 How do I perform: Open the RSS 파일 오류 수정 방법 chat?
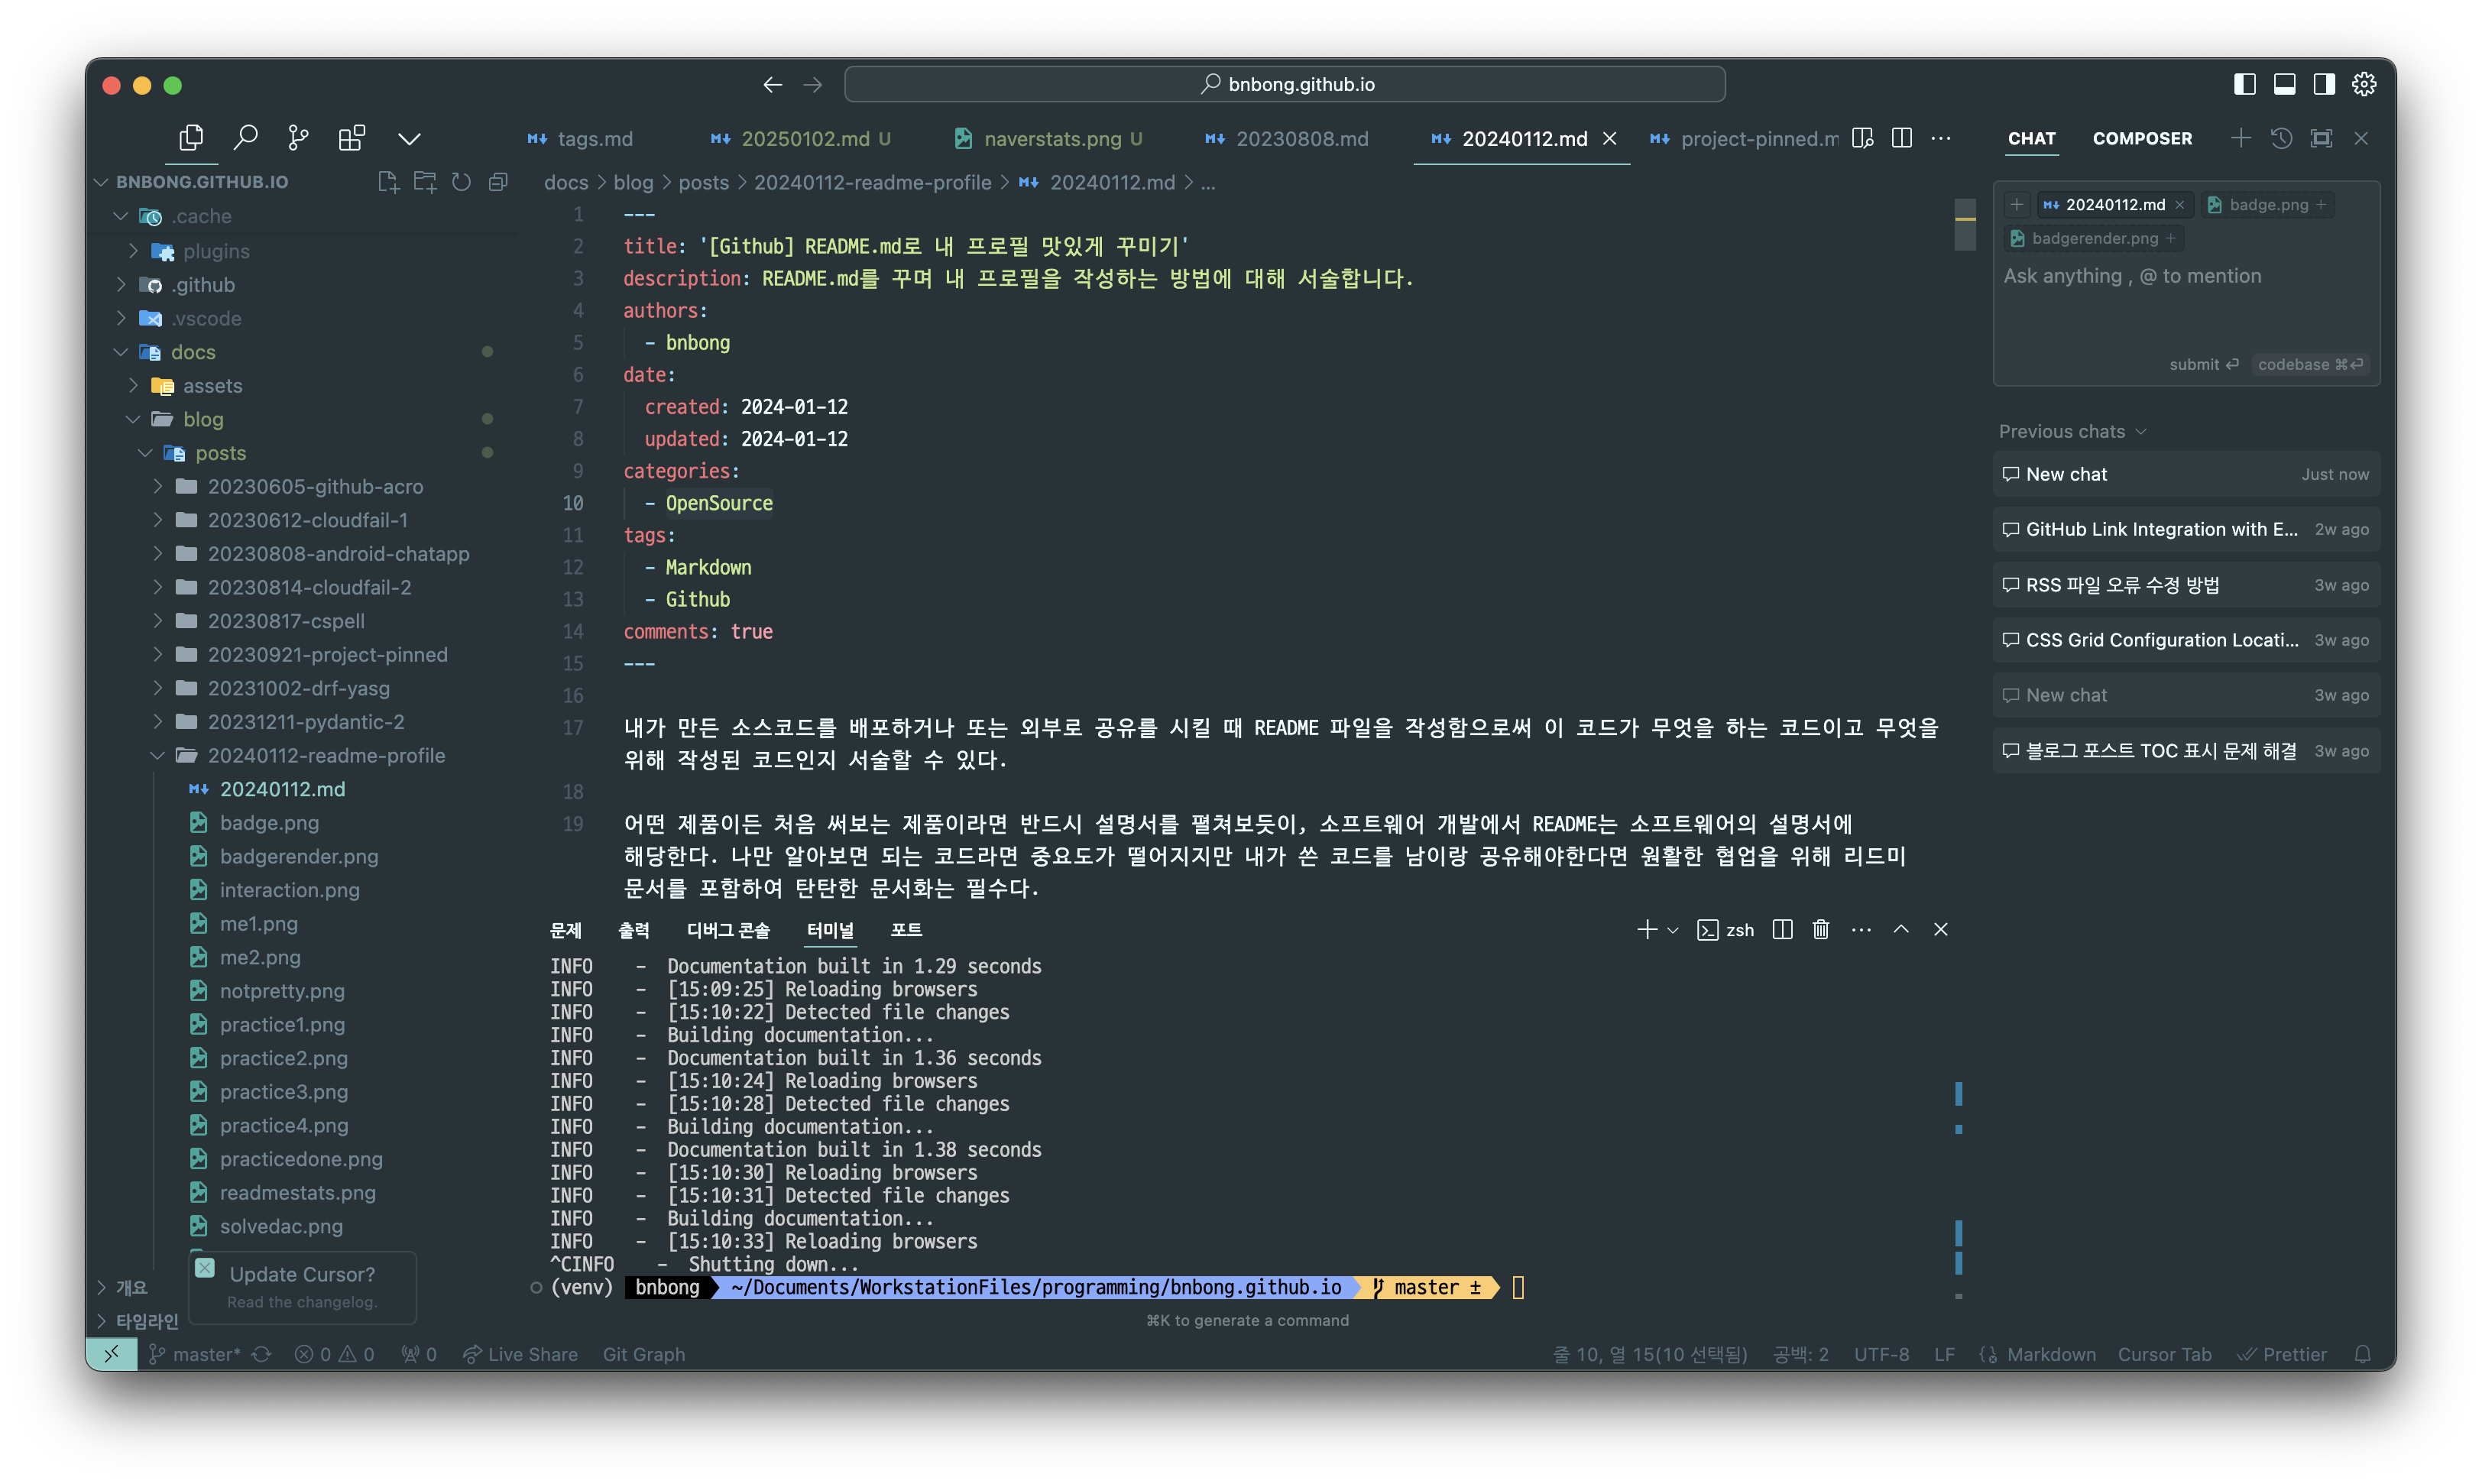tap(2186, 585)
